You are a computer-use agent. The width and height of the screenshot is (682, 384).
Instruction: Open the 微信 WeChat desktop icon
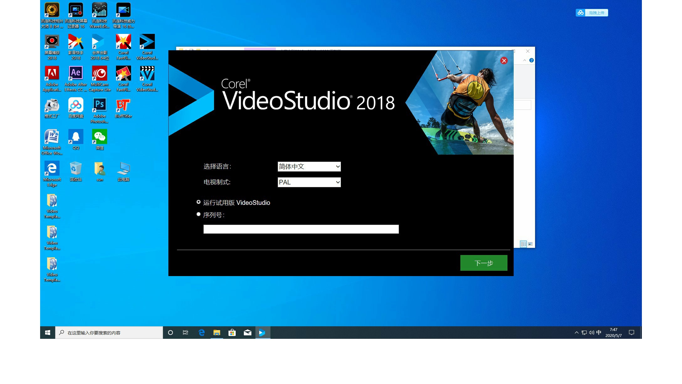[100, 140]
